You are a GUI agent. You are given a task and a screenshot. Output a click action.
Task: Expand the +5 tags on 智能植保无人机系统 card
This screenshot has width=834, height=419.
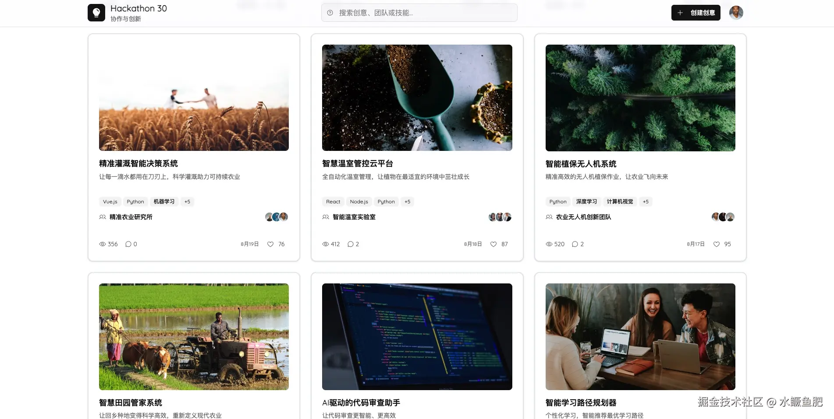[x=646, y=202]
